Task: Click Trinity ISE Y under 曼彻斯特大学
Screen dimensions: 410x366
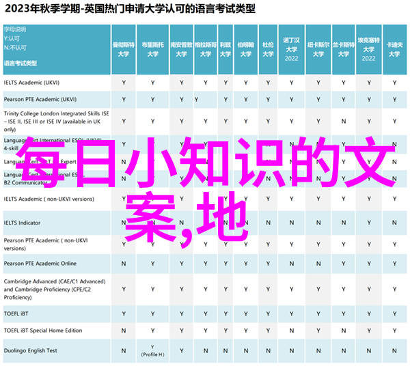Action: click(124, 122)
